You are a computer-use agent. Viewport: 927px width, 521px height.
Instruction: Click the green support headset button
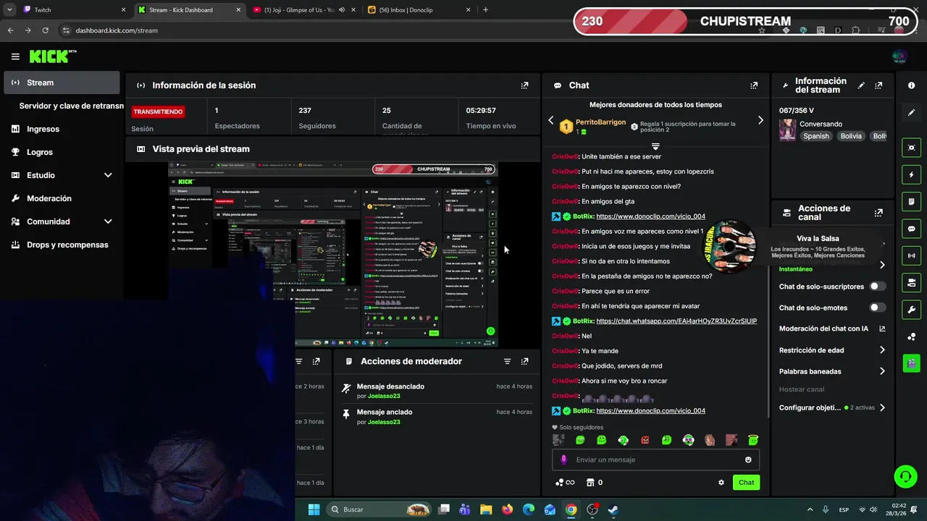(905, 476)
